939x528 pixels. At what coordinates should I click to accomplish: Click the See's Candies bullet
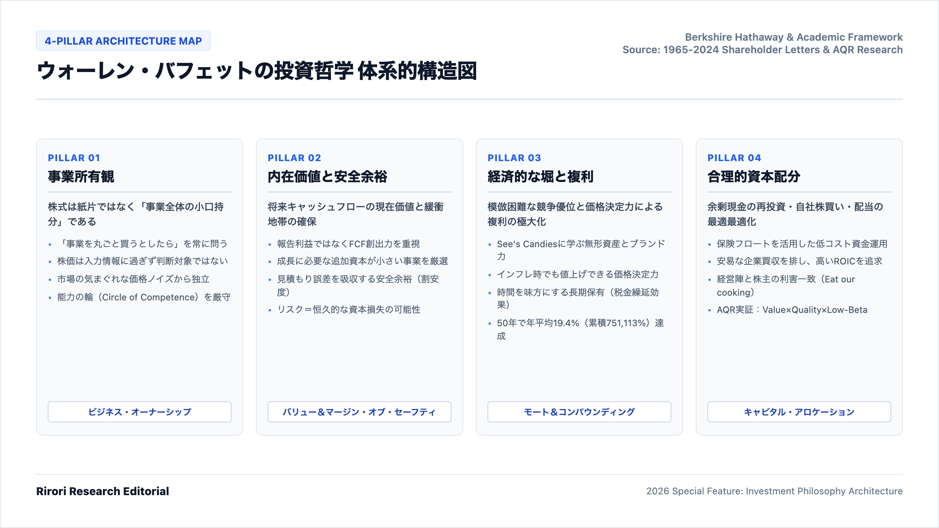[x=581, y=250]
